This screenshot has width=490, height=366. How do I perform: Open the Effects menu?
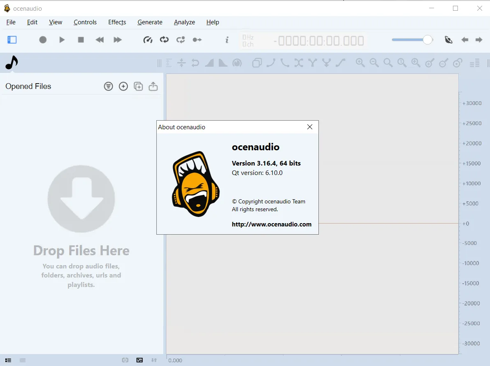coord(117,22)
